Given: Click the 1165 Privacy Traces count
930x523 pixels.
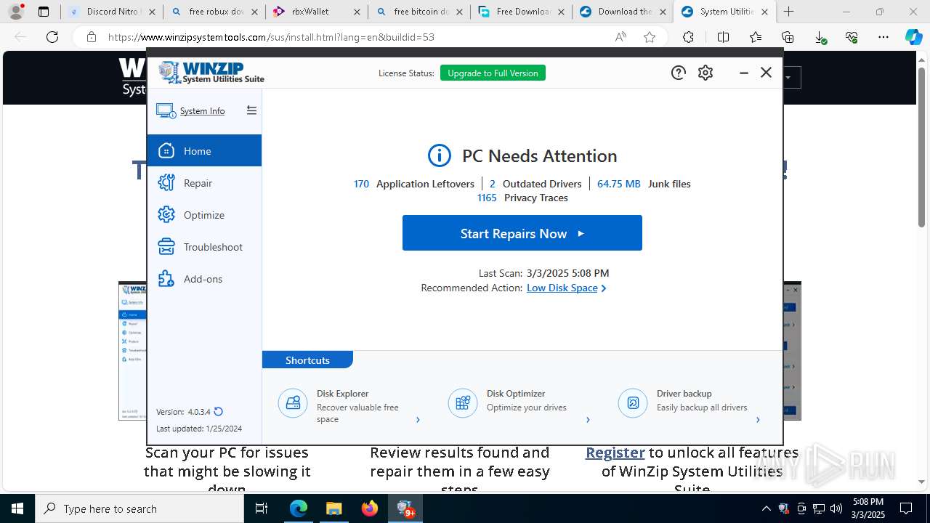Looking at the screenshot, I should pyautogui.click(x=487, y=198).
